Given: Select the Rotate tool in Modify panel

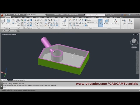Looking at the screenshot, I should (51, 23).
